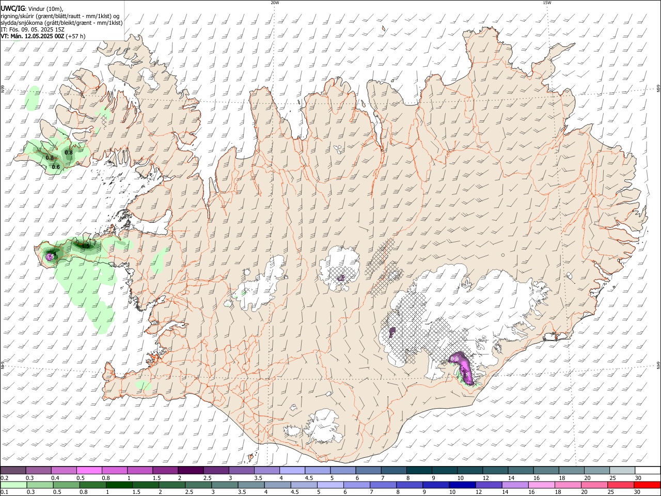This screenshot has height=496, width=661.
Task: Click the 'slydda/snjókoma' legend description line
Action: [x=61, y=23]
